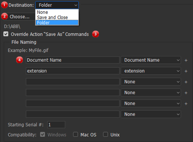Open the Document Name naming dropdown
The image size is (193, 142).
tap(151, 60)
